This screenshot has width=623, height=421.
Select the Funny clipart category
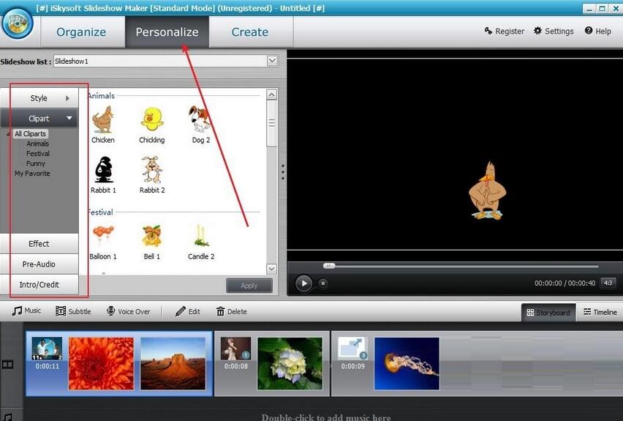36,163
